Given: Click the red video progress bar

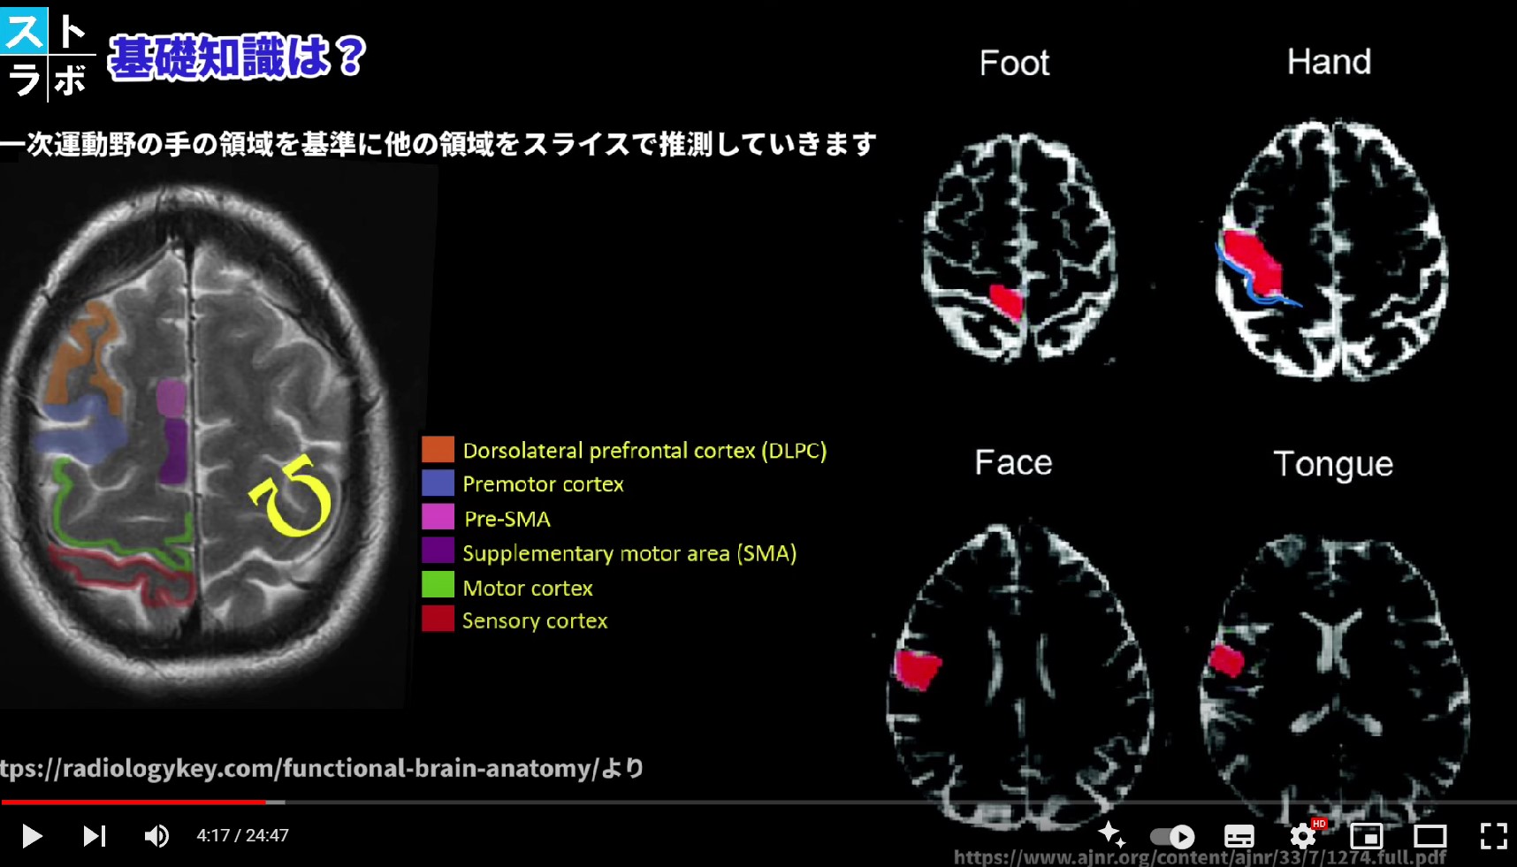Looking at the screenshot, I should [x=133, y=802].
